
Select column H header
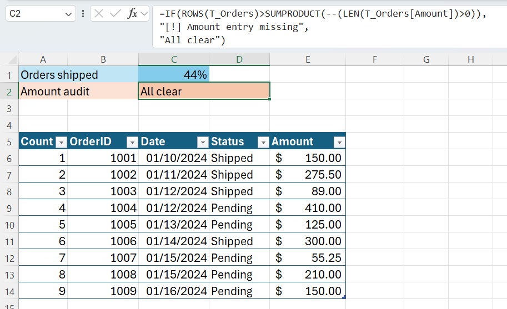click(x=470, y=59)
